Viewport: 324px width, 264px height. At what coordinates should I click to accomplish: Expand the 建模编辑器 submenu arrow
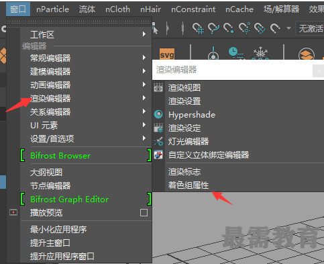point(144,71)
